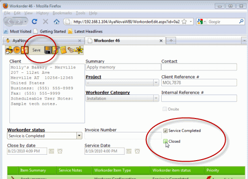This screenshot has height=179, width=248.
Task: Bookmark this page with the star icon
Action: 184,22
